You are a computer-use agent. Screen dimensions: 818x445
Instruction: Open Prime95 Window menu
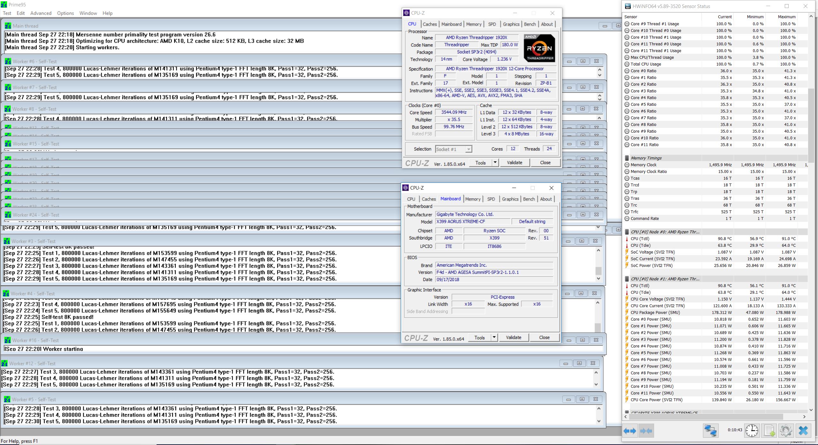coord(88,13)
